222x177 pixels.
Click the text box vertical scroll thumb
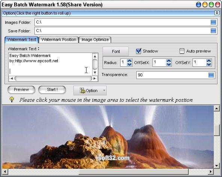point(95,64)
